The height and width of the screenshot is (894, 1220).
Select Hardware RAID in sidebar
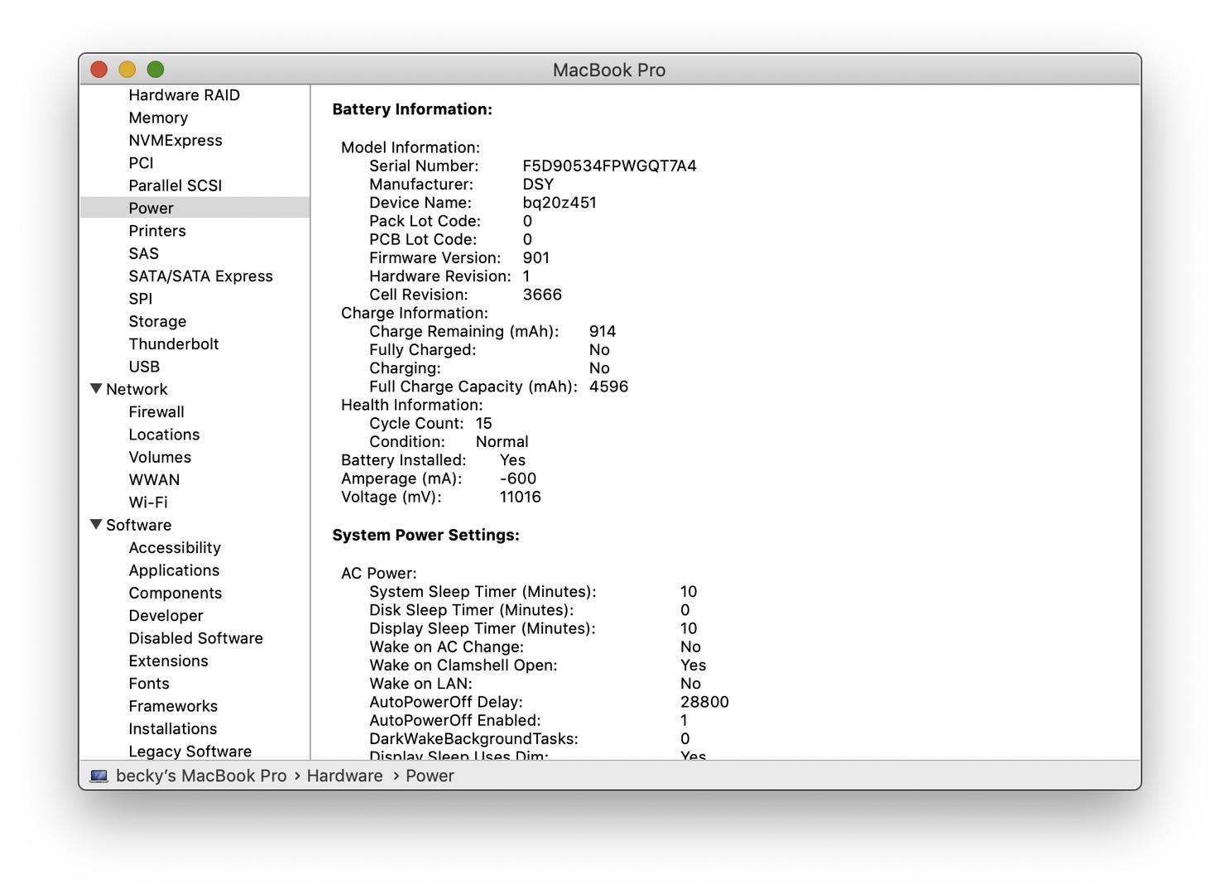click(184, 95)
